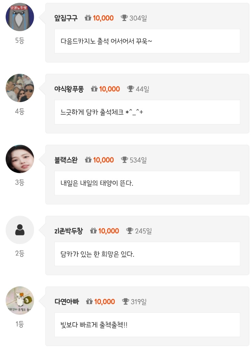
Task: Click the gift icon beside 앞집구구
Action: click(x=88, y=18)
